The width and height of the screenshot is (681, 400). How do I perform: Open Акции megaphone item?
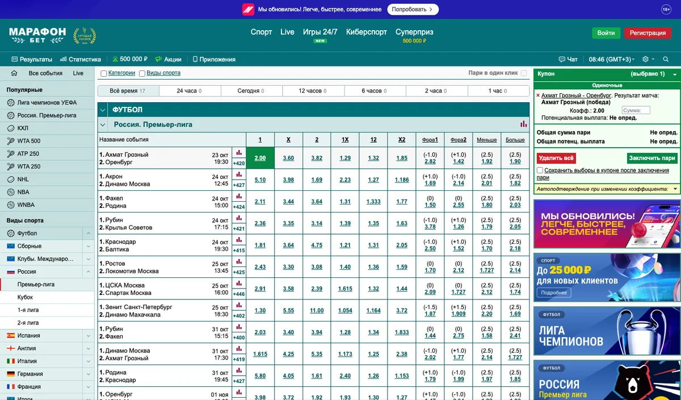168,59
